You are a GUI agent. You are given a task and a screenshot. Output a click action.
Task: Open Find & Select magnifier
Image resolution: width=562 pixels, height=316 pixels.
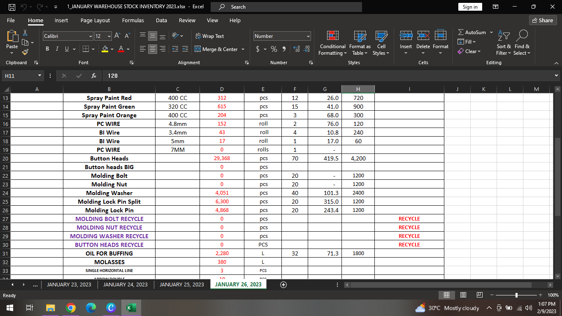(x=522, y=36)
